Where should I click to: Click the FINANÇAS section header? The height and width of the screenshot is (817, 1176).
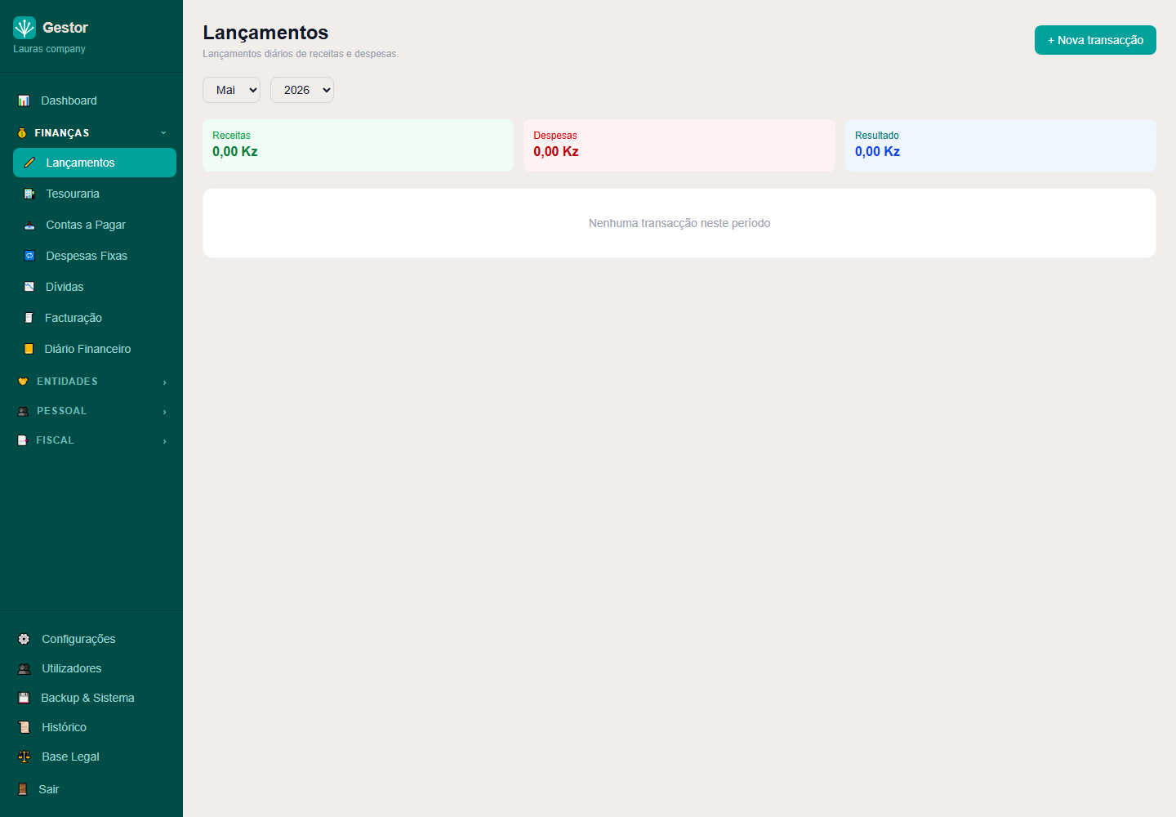click(x=91, y=132)
